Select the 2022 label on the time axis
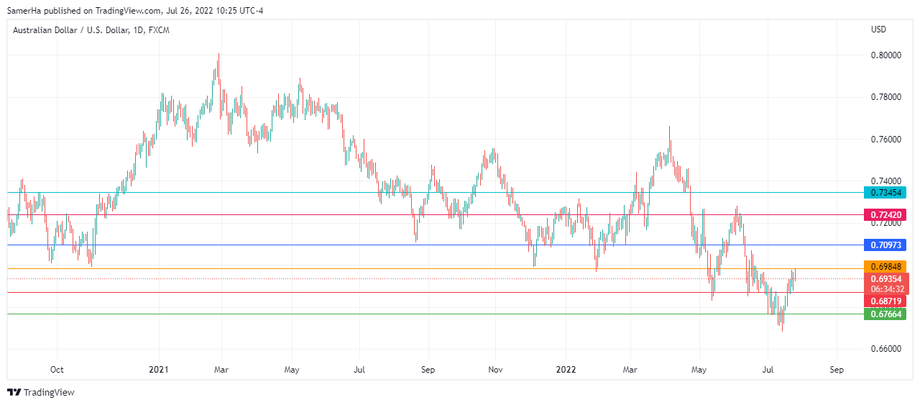 (566, 370)
